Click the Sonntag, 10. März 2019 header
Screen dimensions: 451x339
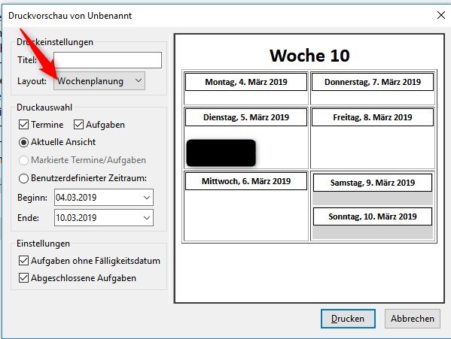373,216
